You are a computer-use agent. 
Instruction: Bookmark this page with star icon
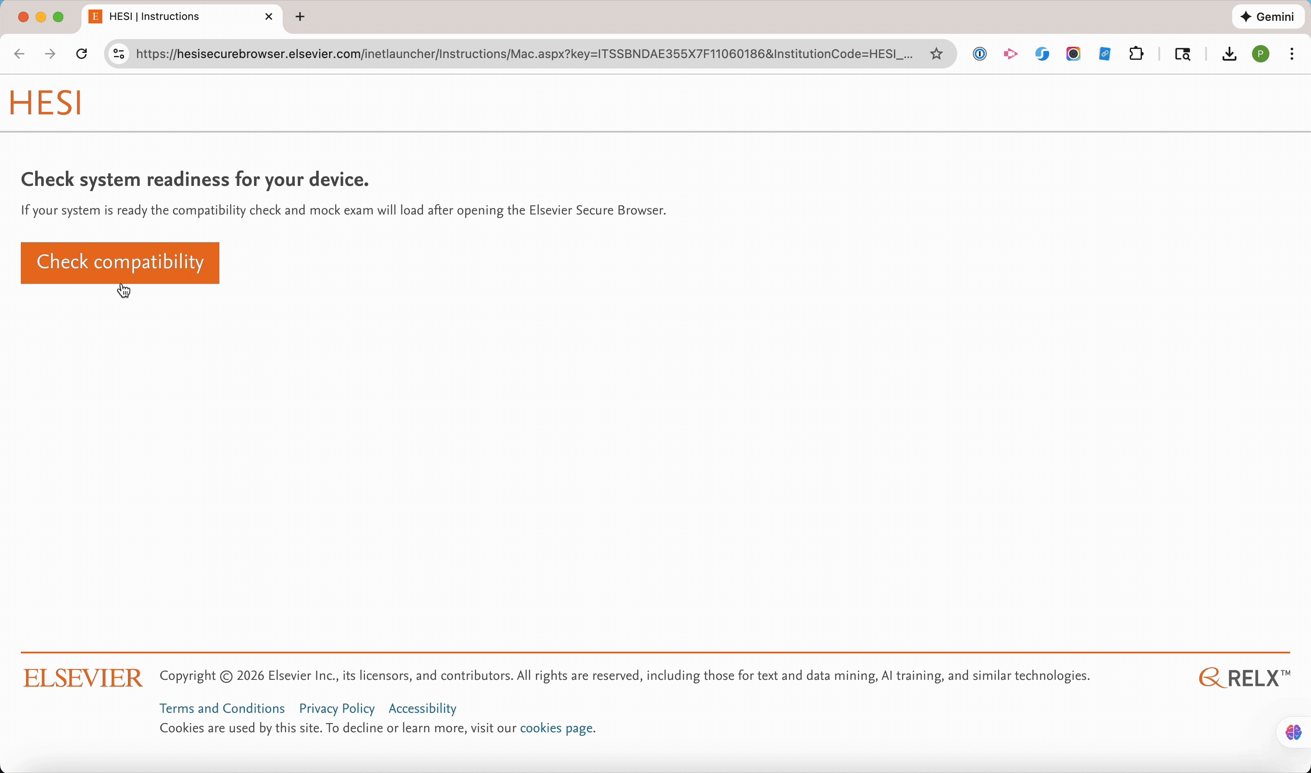936,54
